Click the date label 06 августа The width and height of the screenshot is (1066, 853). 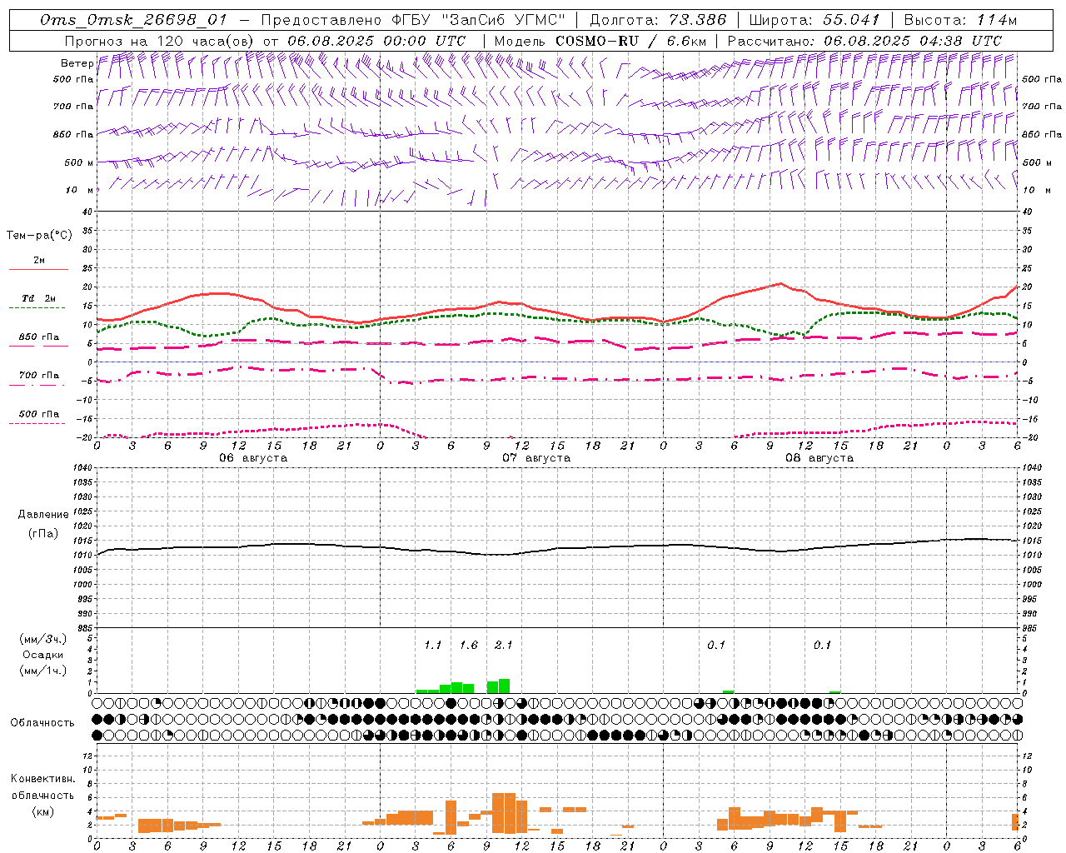click(x=253, y=458)
